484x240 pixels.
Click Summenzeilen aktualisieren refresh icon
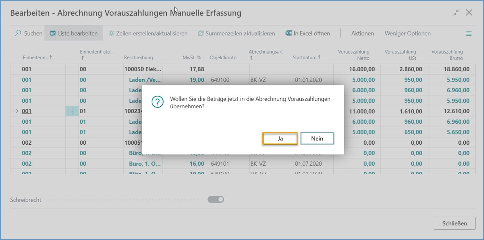(200, 33)
